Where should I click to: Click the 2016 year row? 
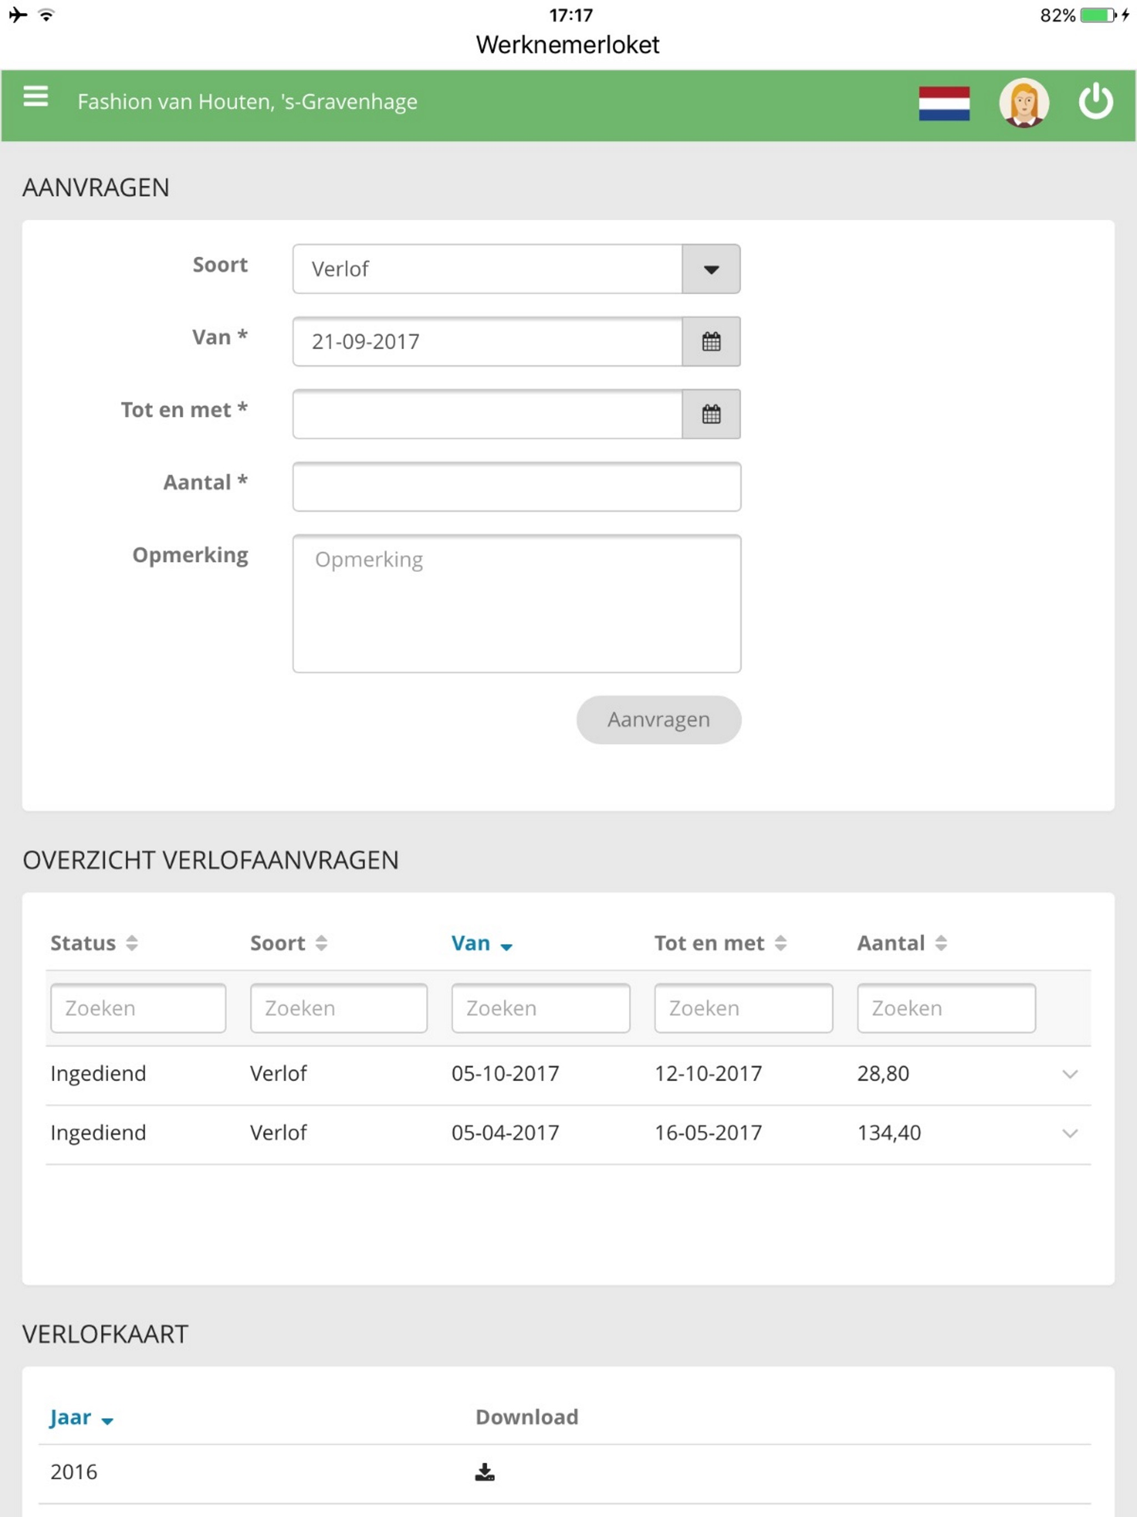click(x=565, y=1473)
